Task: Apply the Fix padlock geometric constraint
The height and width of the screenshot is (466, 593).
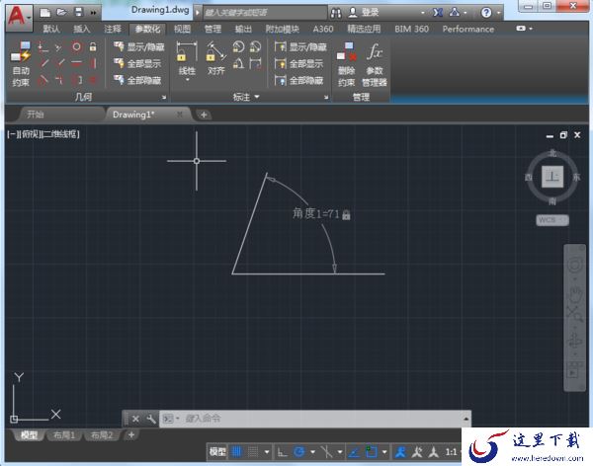Action: click(93, 46)
